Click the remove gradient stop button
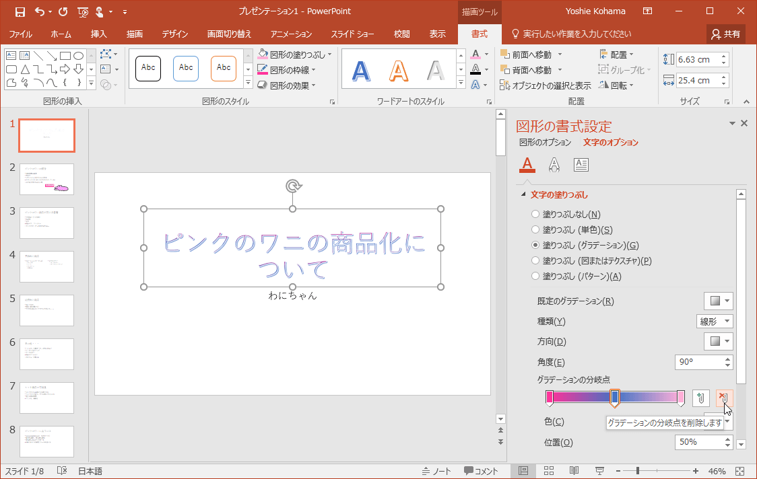757x479 pixels. pyautogui.click(x=724, y=398)
